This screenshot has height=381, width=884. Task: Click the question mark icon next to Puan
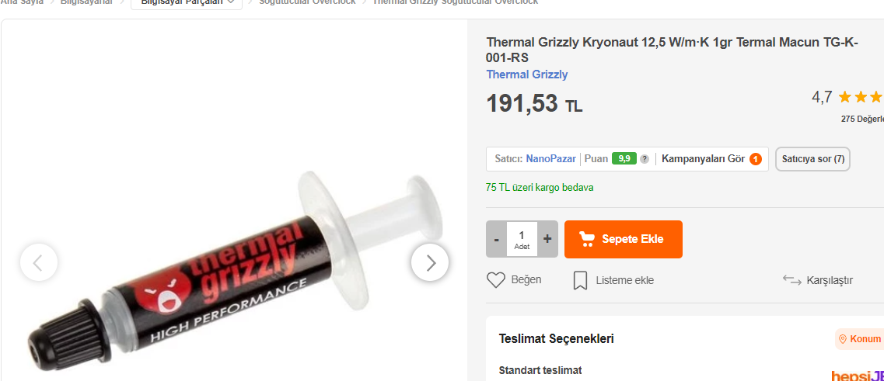click(x=645, y=159)
